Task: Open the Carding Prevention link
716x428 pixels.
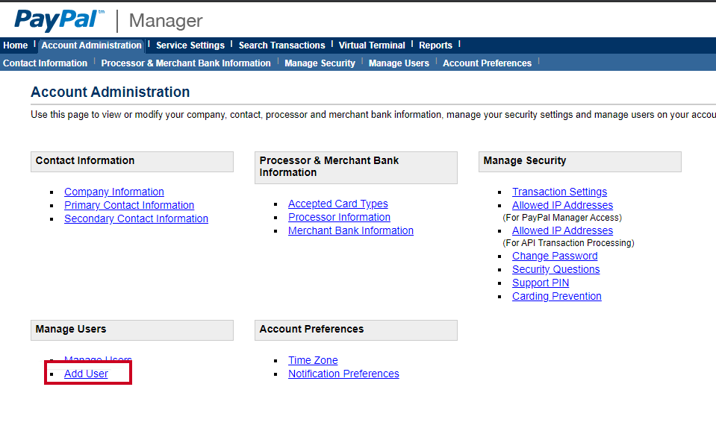Action: [557, 296]
